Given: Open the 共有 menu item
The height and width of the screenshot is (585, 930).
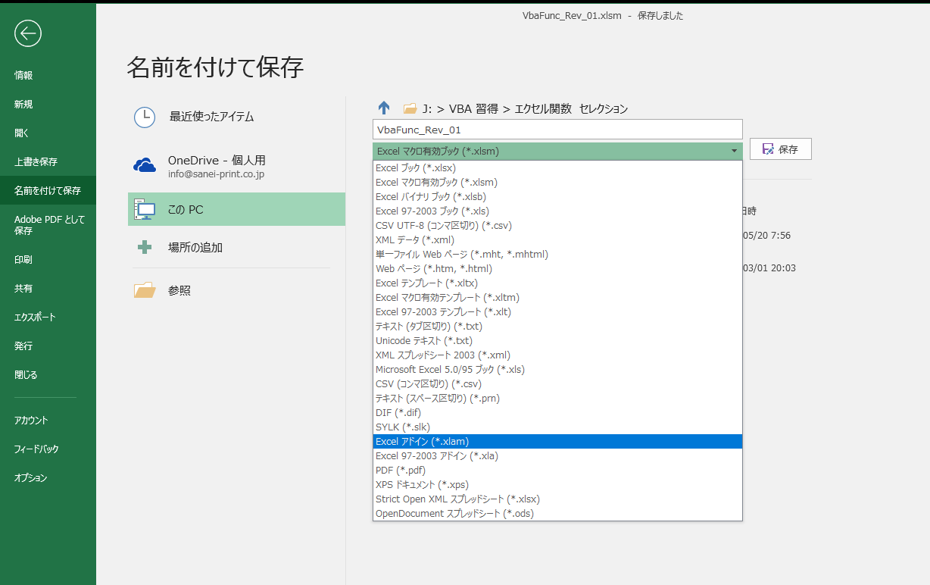Looking at the screenshot, I should tap(48, 288).
